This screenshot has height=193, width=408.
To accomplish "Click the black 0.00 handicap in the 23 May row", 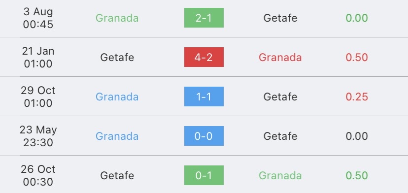I will (x=357, y=136).
